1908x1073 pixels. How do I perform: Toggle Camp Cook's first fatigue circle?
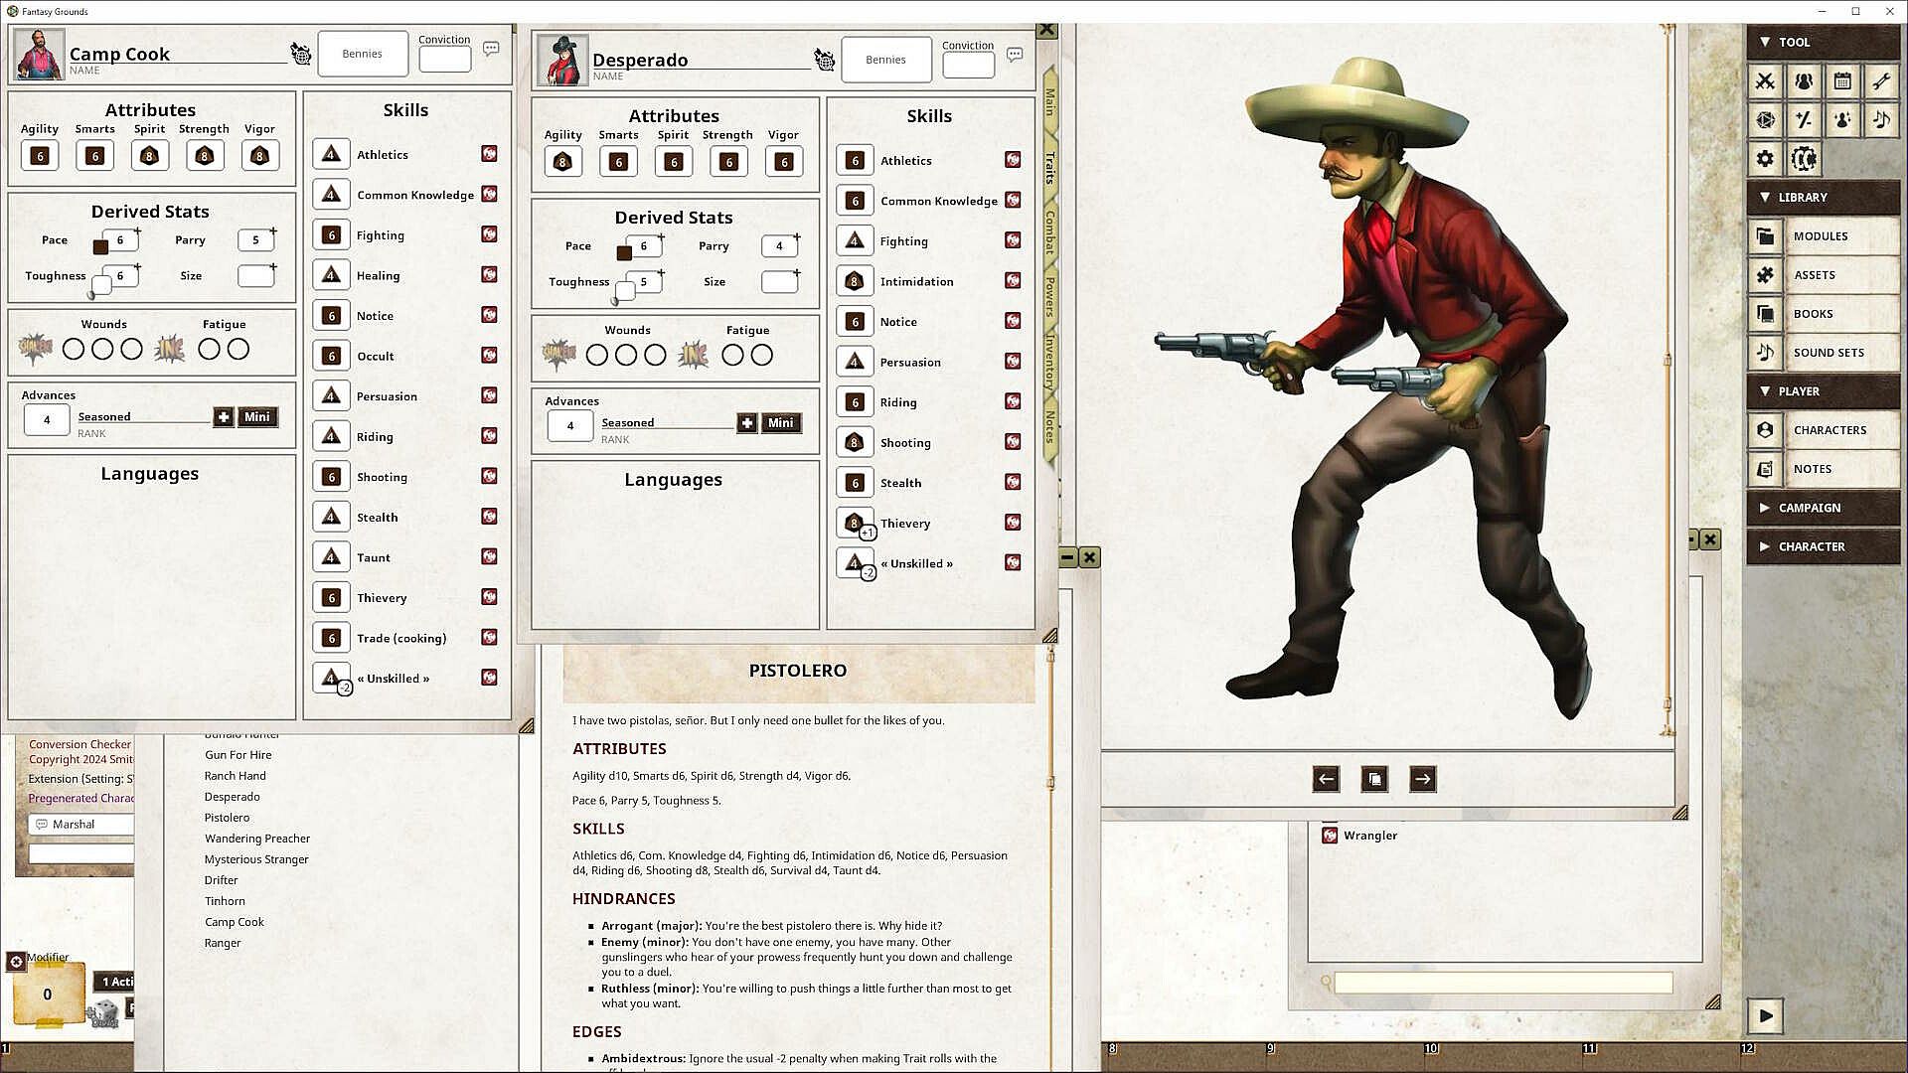click(209, 350)
